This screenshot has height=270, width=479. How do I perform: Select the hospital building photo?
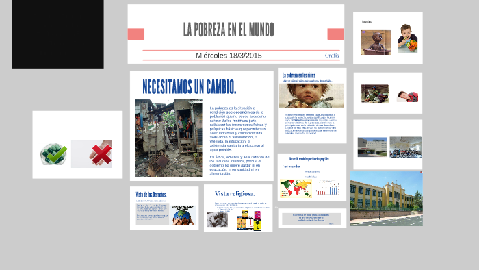coord(372,147)
